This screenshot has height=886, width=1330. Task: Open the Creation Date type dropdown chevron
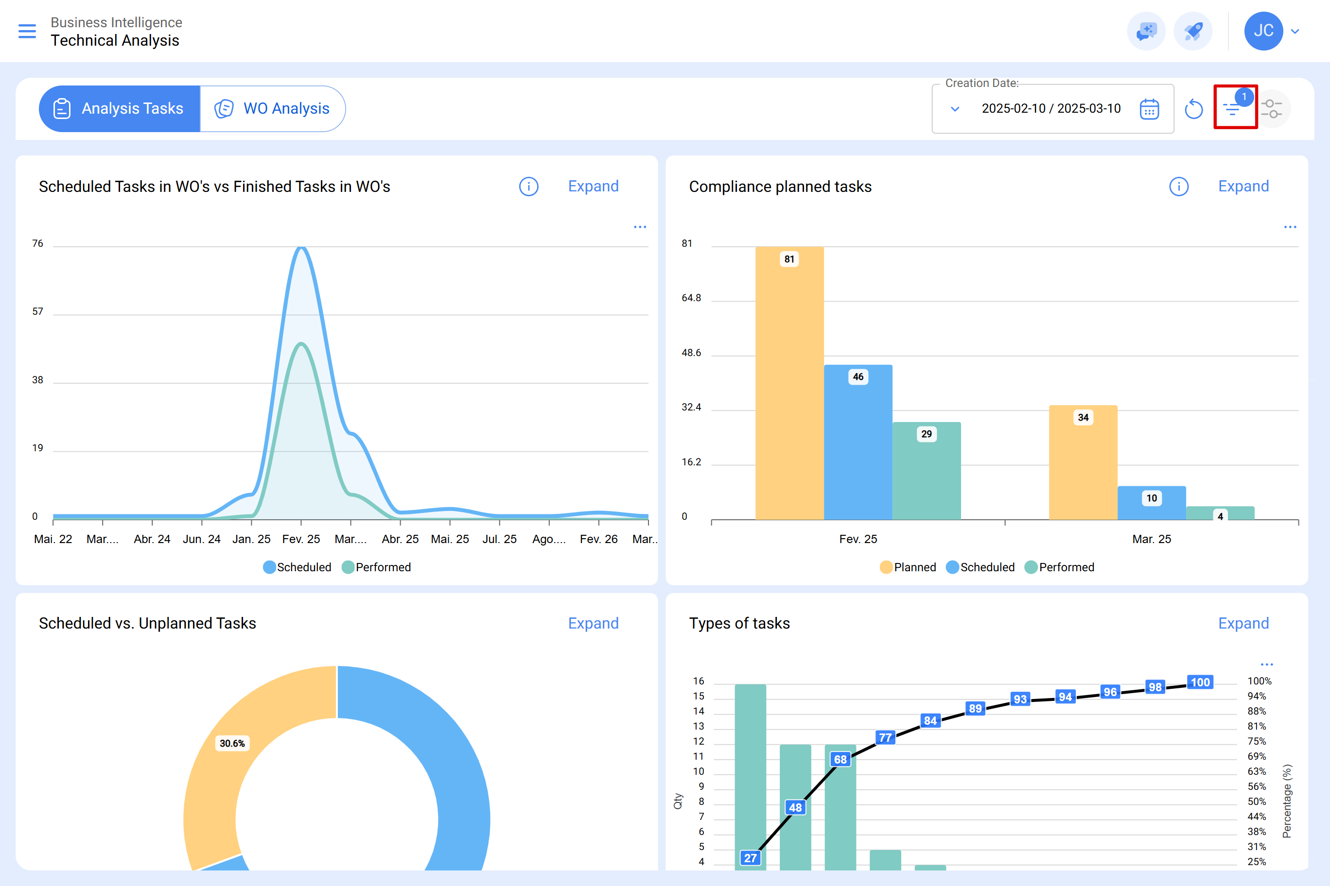click(955, 109)
